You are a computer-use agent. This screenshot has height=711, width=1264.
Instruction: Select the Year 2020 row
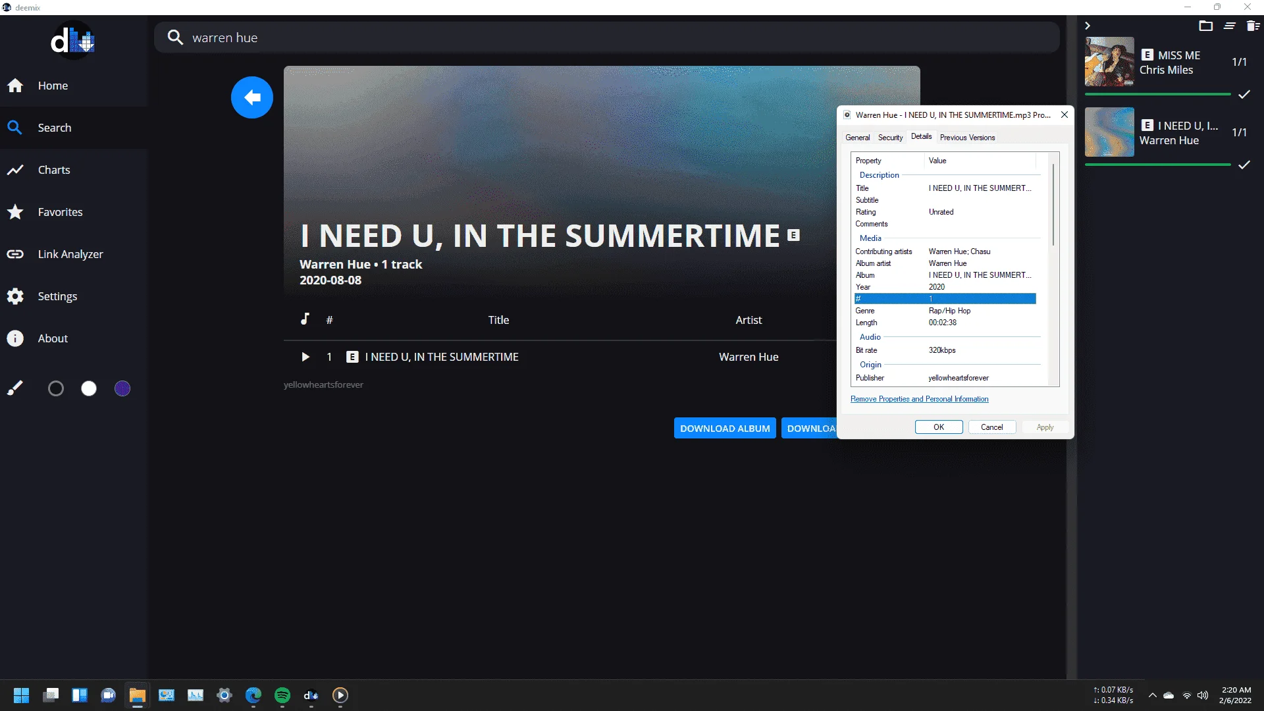tap(945, 287)
